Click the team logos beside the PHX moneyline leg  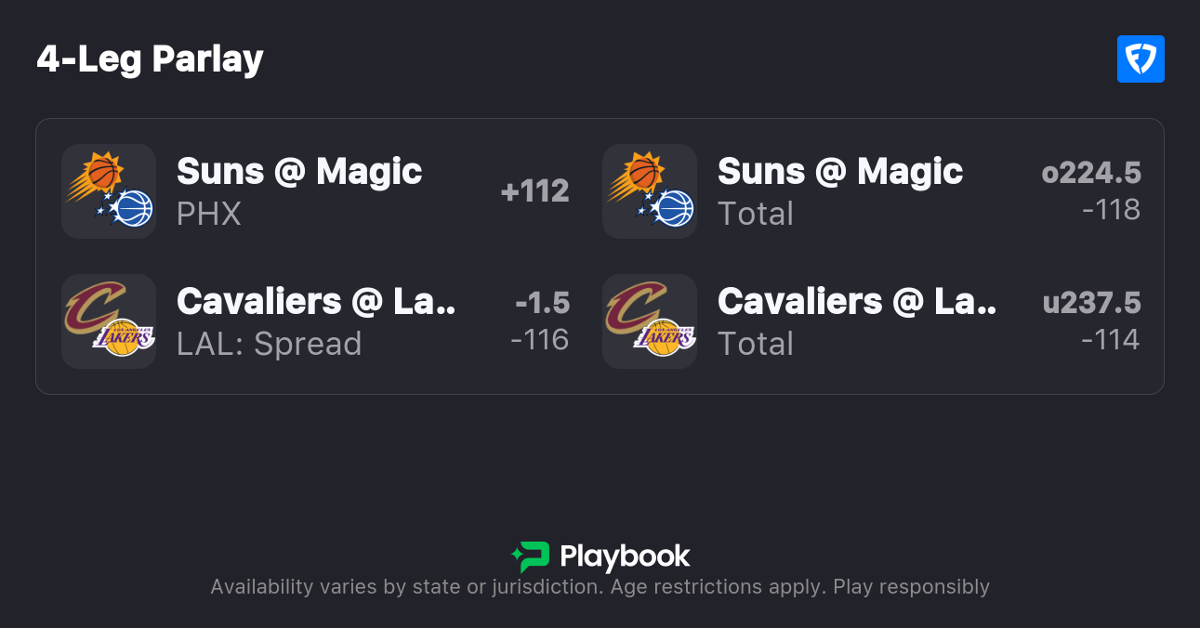click(109, 191)
